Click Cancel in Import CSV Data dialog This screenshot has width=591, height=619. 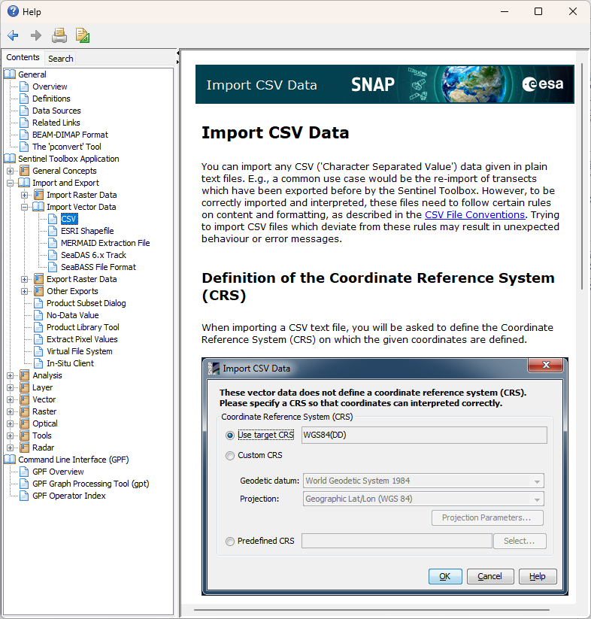490,576
